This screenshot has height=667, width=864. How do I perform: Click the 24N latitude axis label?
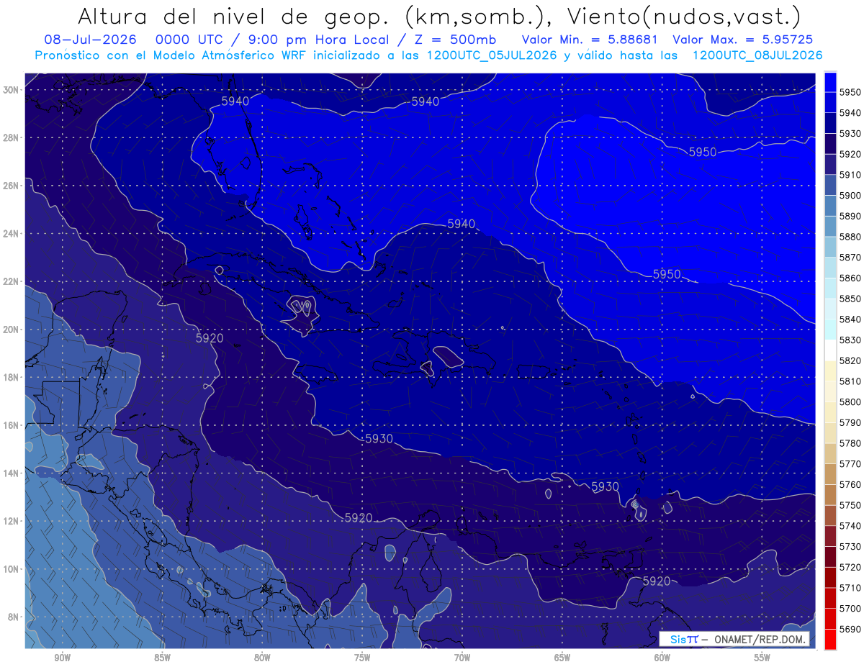[x=12, y=234]
